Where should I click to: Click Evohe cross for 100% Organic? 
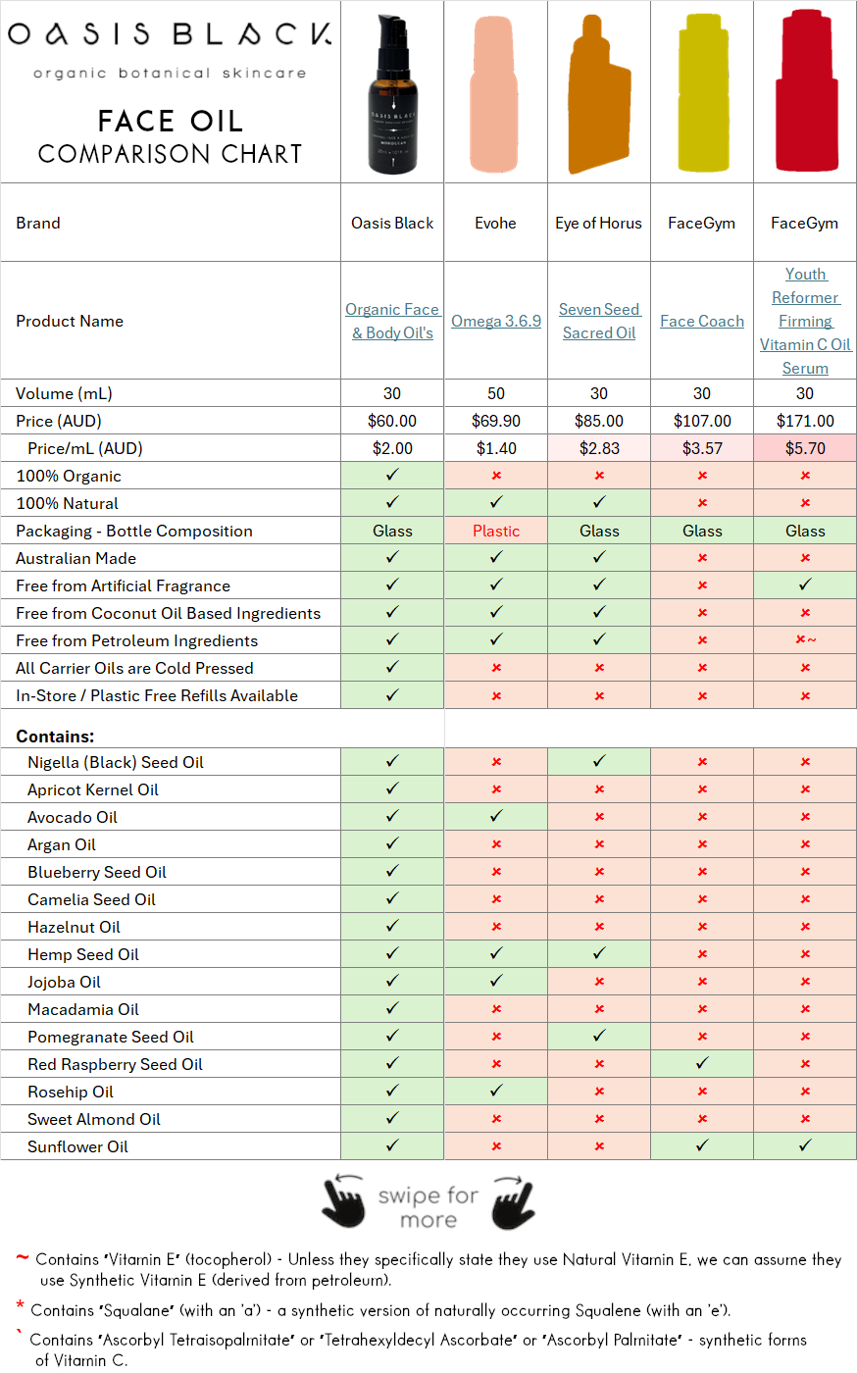pyautogui.click(x=496, y=476)
